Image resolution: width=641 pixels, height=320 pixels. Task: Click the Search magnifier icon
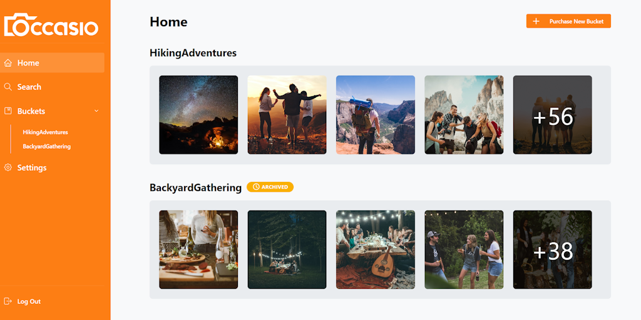[8, 87]
